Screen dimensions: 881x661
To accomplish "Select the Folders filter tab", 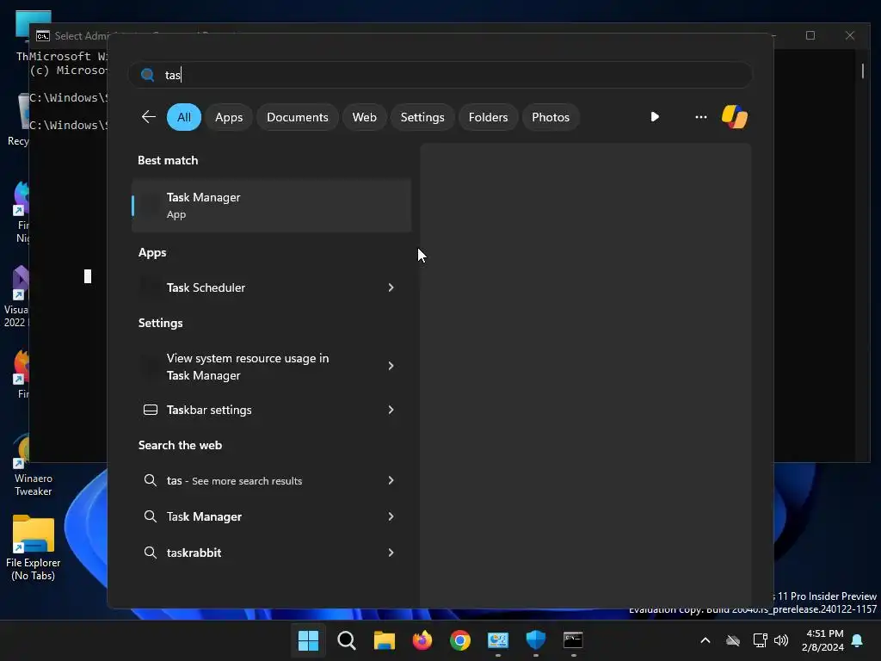I will (x=488, y=117).
